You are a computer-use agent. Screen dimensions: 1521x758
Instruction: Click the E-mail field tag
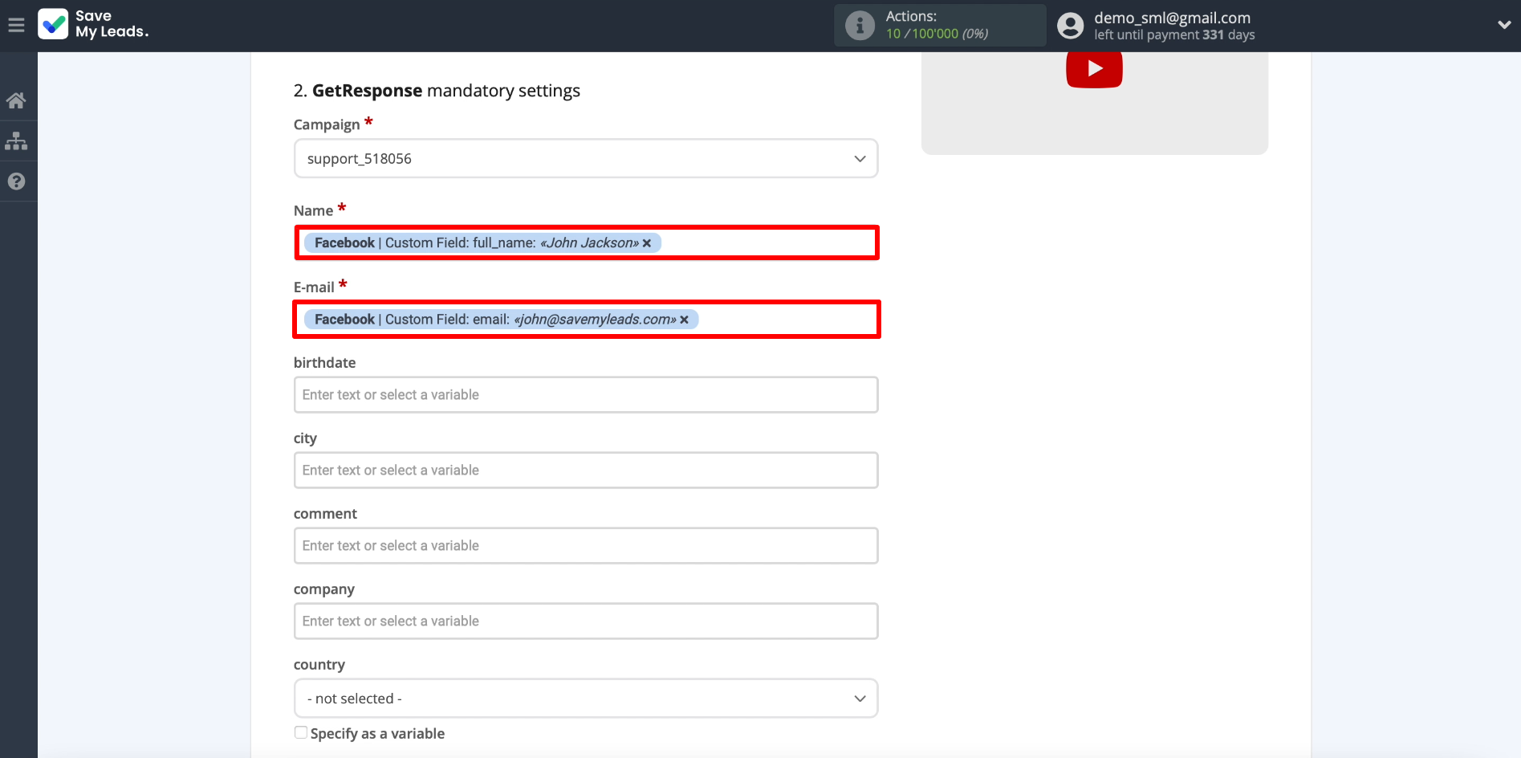[x=501, y=320]
